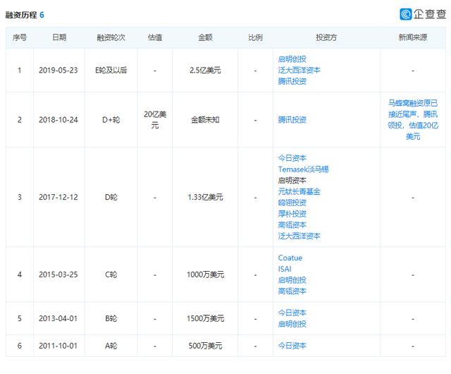Click the 日期 column header

(59, 37)
